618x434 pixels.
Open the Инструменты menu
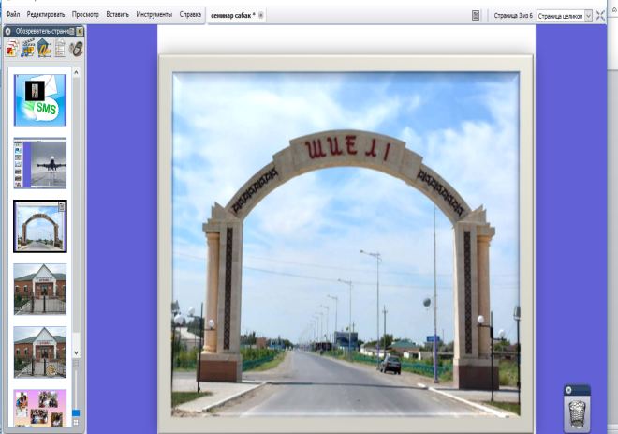point(154,15)
